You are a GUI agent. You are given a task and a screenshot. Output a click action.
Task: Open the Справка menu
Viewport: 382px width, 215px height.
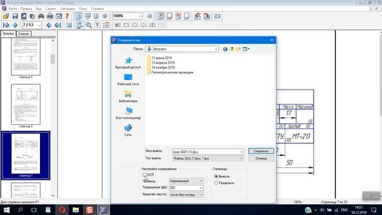point(97,8)
